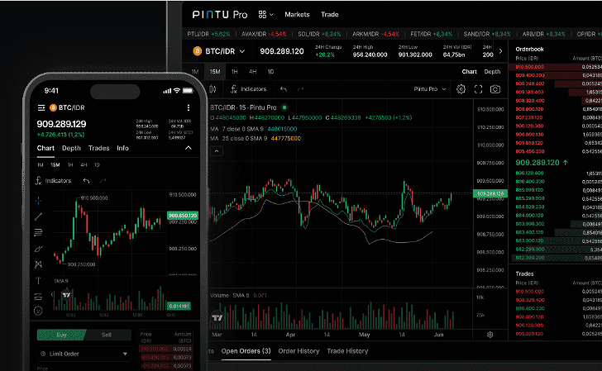Click the FET/IDR ticker in the top strip
Image resolution: width=602 pixels, height=371 pixels.
[431, 34]
